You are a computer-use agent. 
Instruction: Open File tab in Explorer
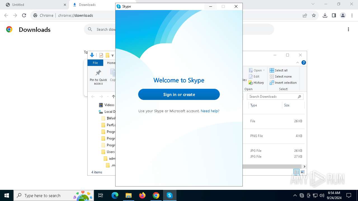(x=95, y=63)
